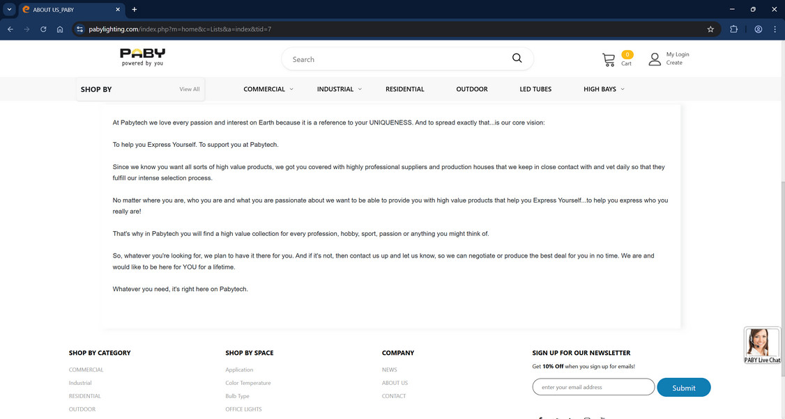The image size is (785, 419).
Task: Click the search magnifier icon
Action: click(x=517, y=58)
